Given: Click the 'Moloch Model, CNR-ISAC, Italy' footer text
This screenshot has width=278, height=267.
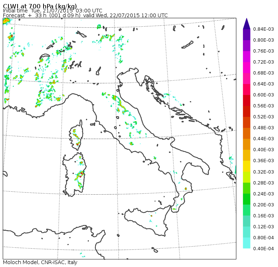Looking at the screenshot, I should 40,262.
